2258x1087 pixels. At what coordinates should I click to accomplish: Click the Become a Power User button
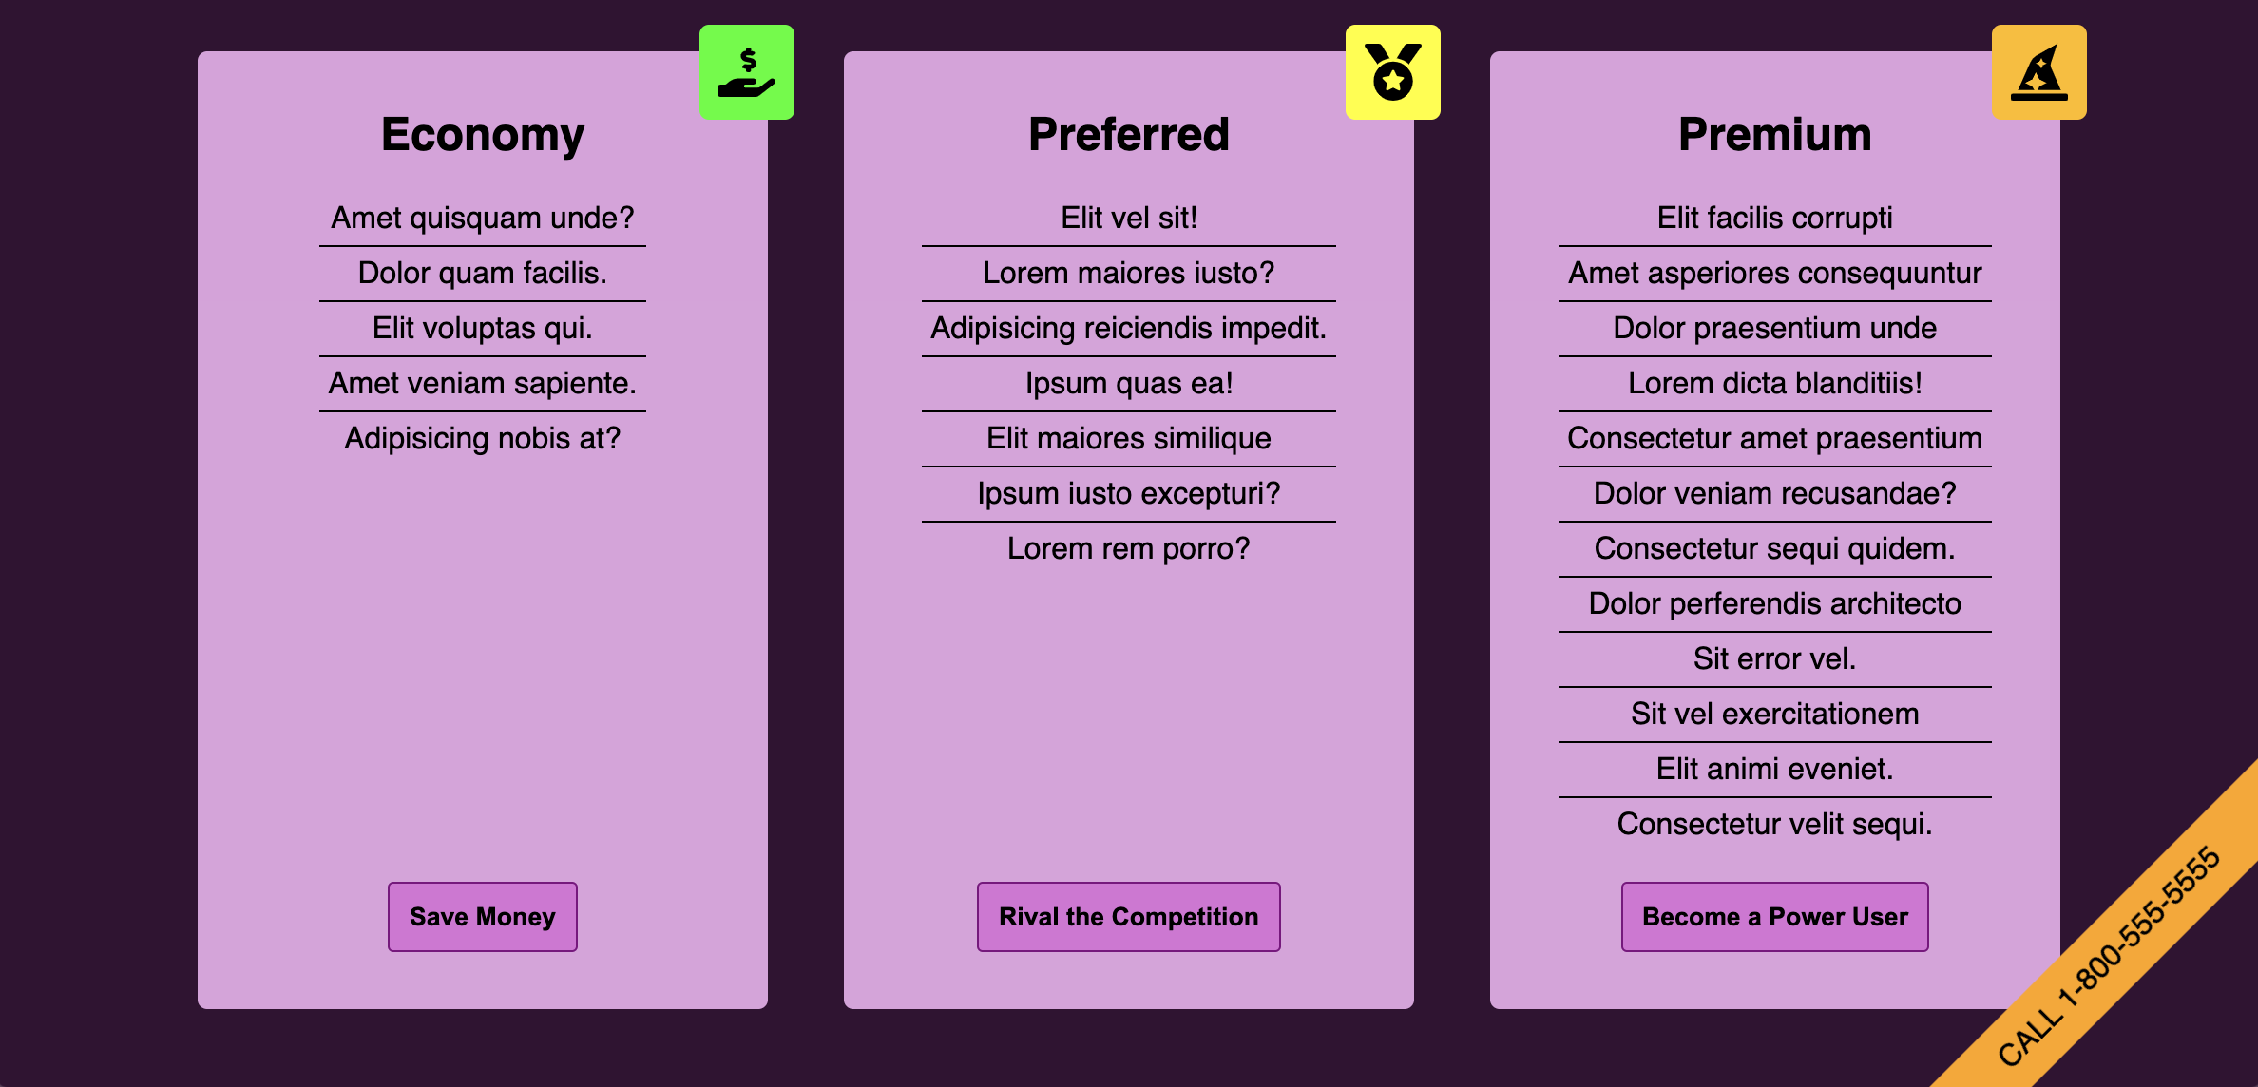point(1775,917)
